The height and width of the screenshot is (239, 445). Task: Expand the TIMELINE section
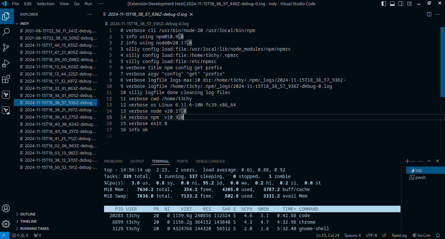pyautogui.click(x=56, y=221)
